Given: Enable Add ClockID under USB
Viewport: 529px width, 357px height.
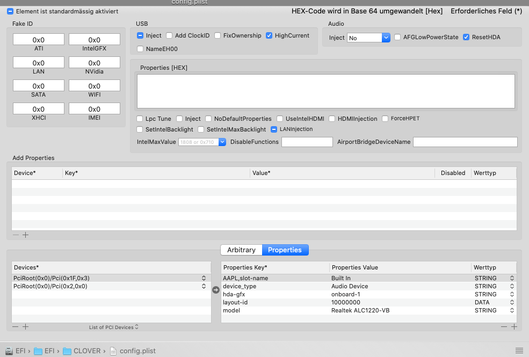Looking at the screenshot, I should click(169, 35).
